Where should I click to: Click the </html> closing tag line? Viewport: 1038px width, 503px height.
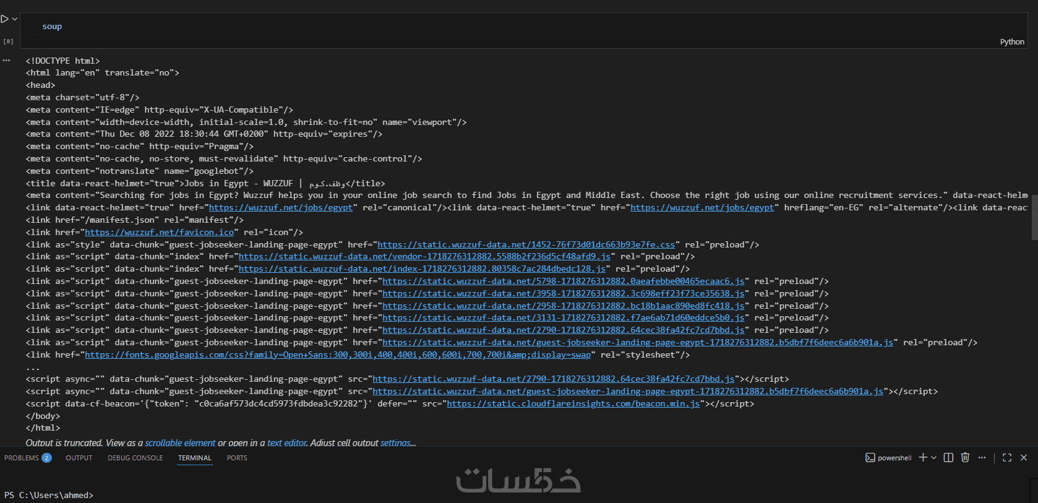[x=43, y=428]
